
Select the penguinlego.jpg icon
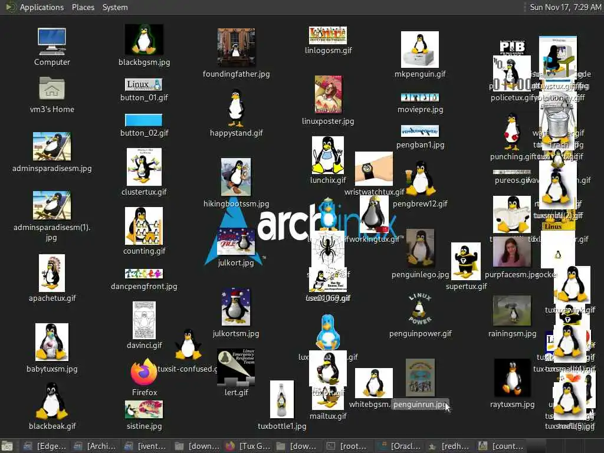(420, 248)
